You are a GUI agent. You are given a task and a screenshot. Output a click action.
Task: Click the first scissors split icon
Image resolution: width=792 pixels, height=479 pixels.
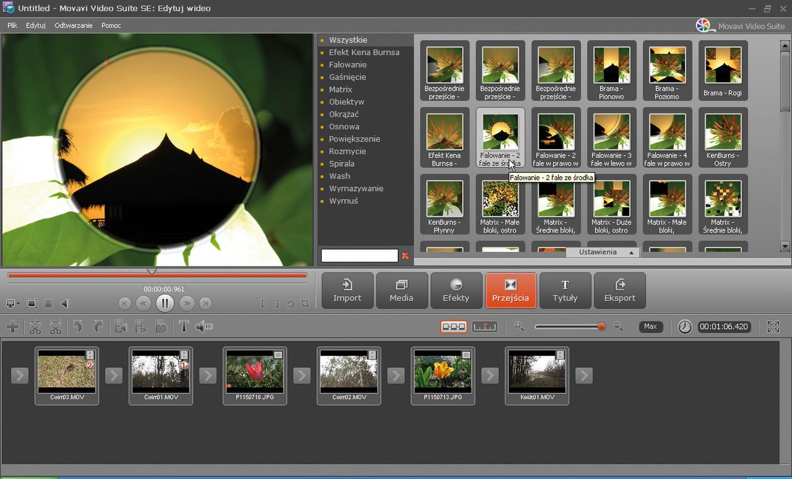tap(35, 326)
